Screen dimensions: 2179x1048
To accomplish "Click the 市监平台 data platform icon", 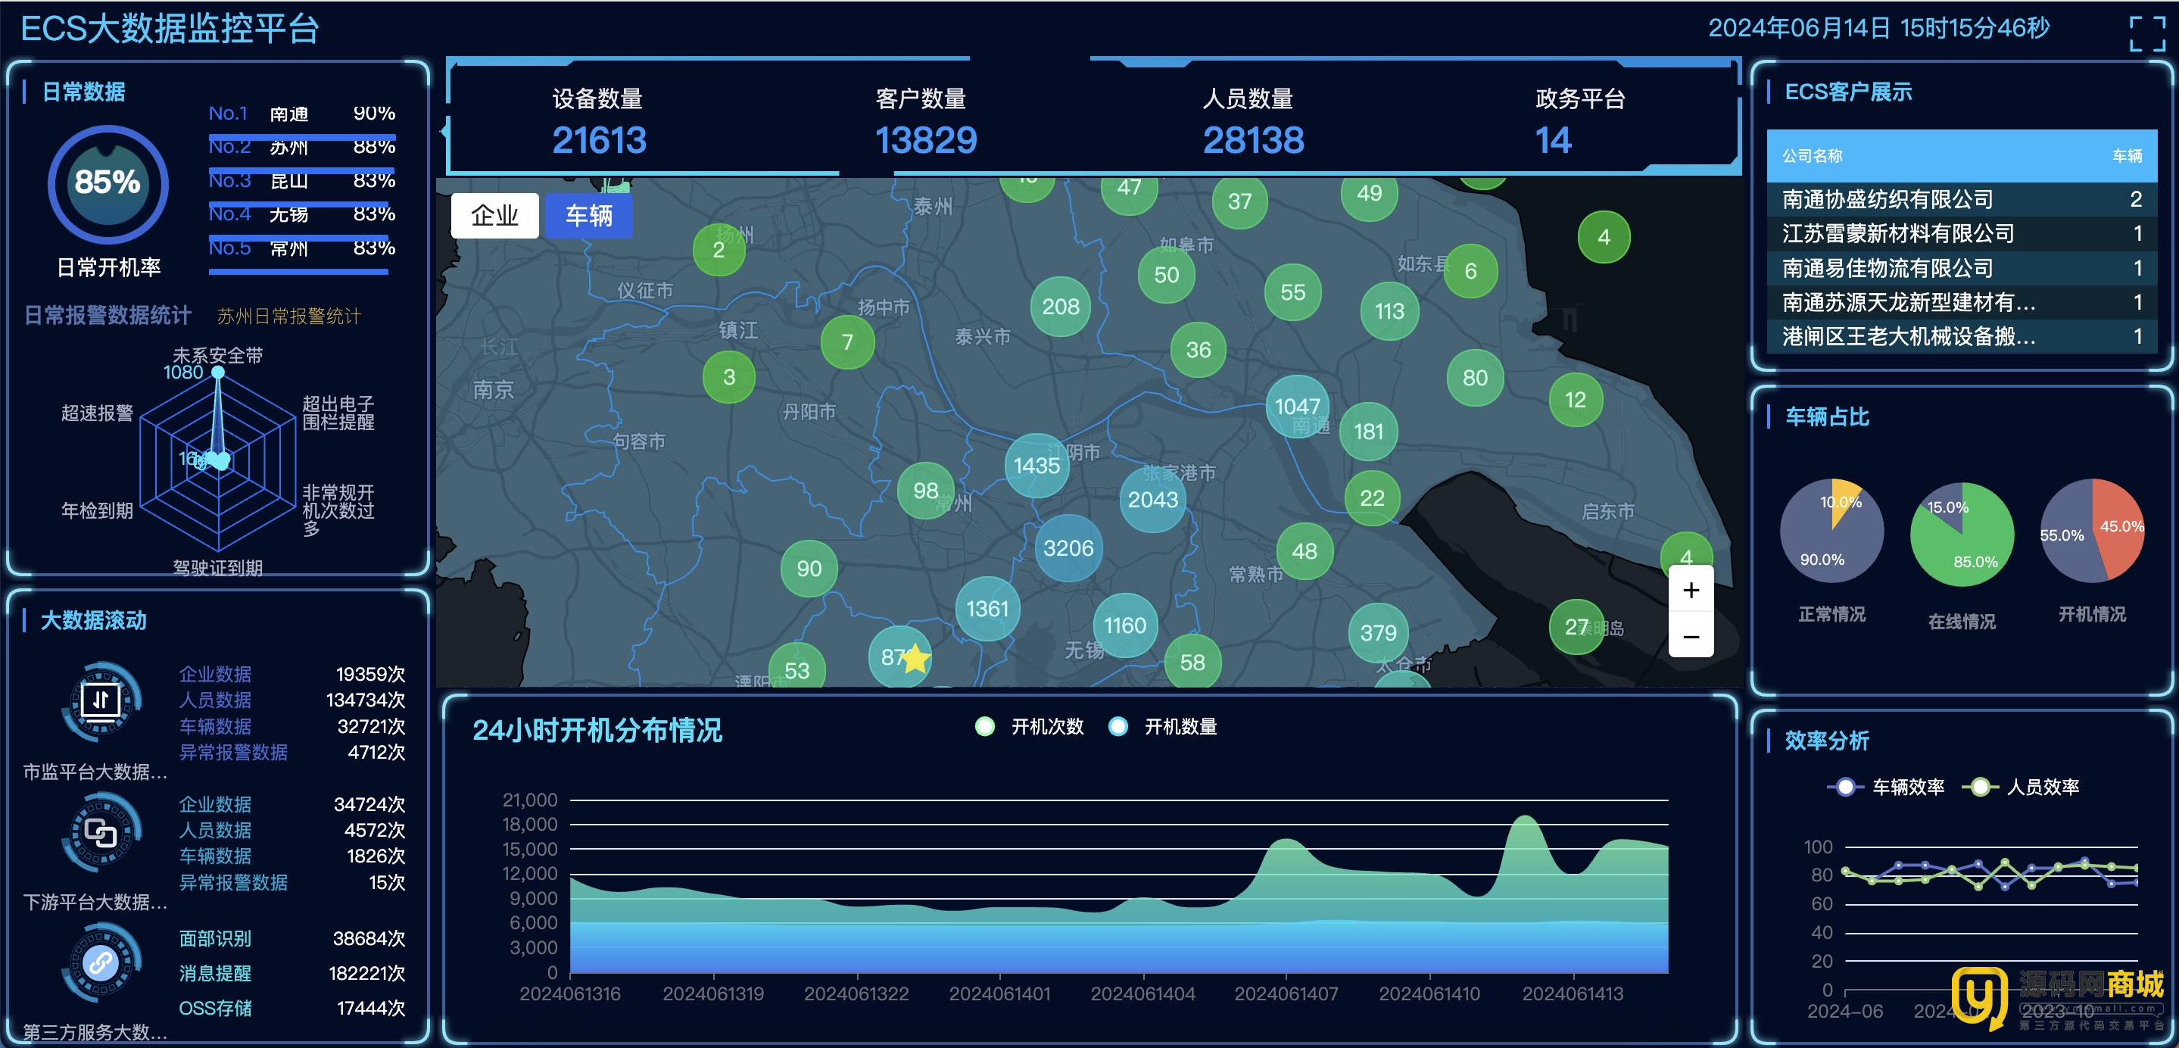I will 101,701.
